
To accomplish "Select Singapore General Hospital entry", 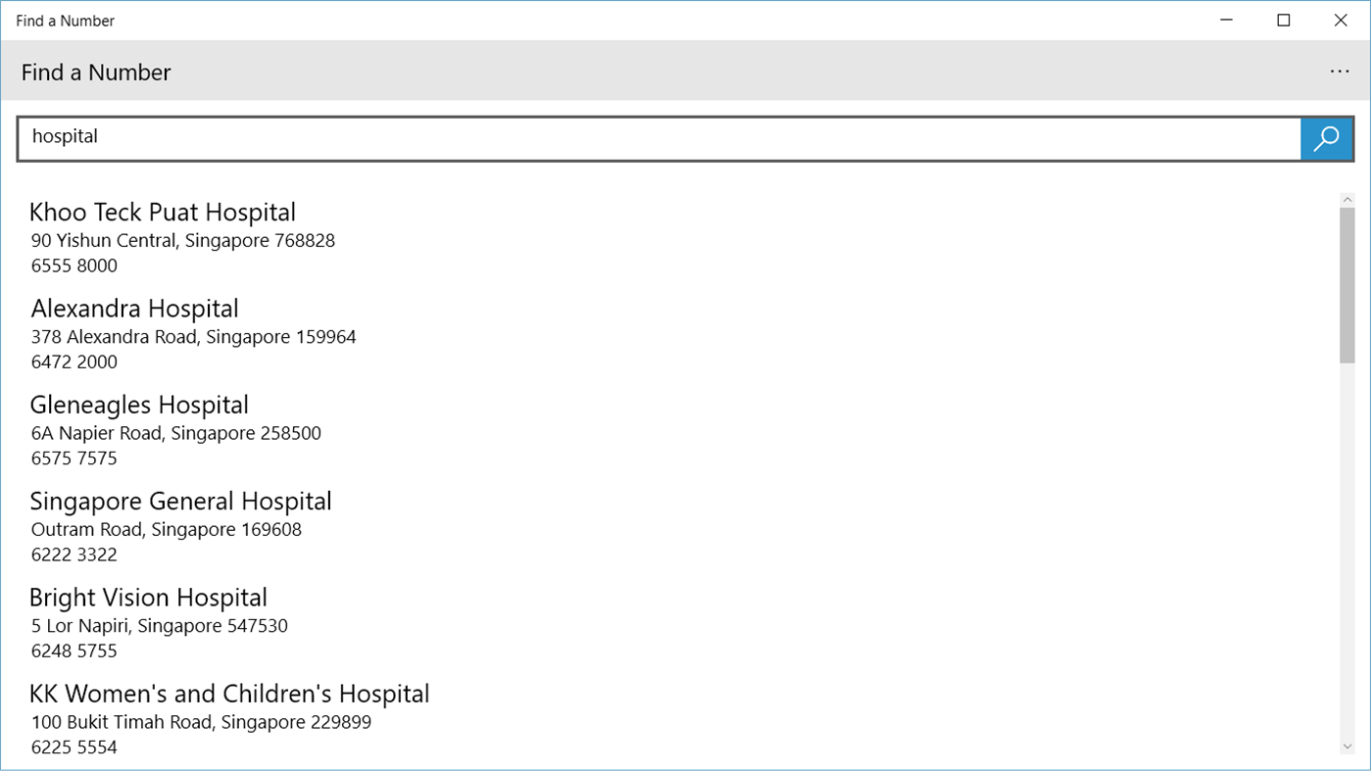I will (x=180, y=501).
